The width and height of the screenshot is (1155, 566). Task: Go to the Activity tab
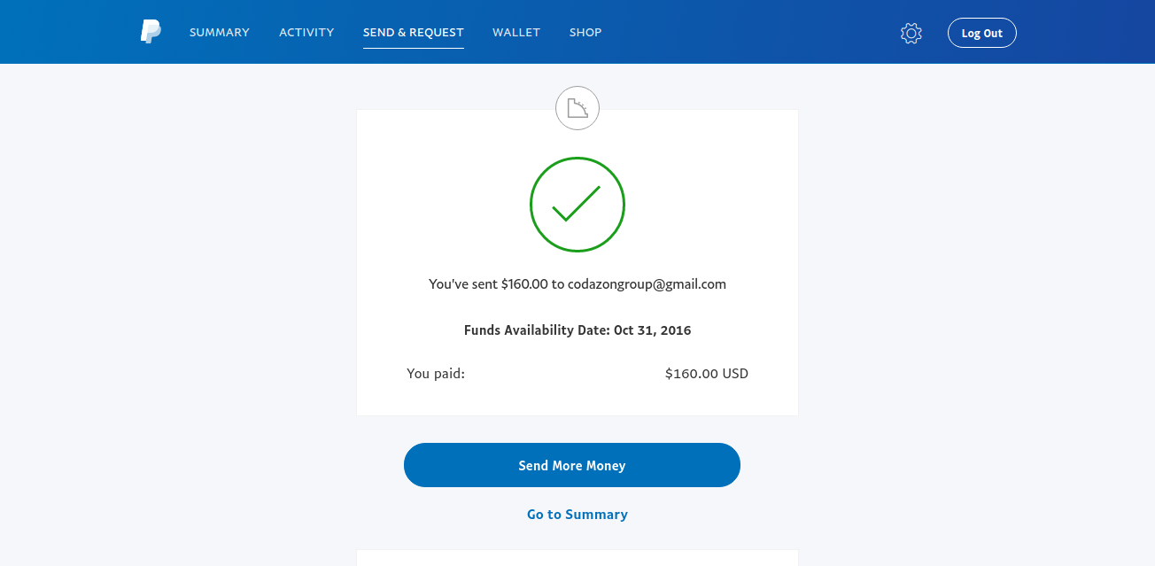[x=306, y=33]
